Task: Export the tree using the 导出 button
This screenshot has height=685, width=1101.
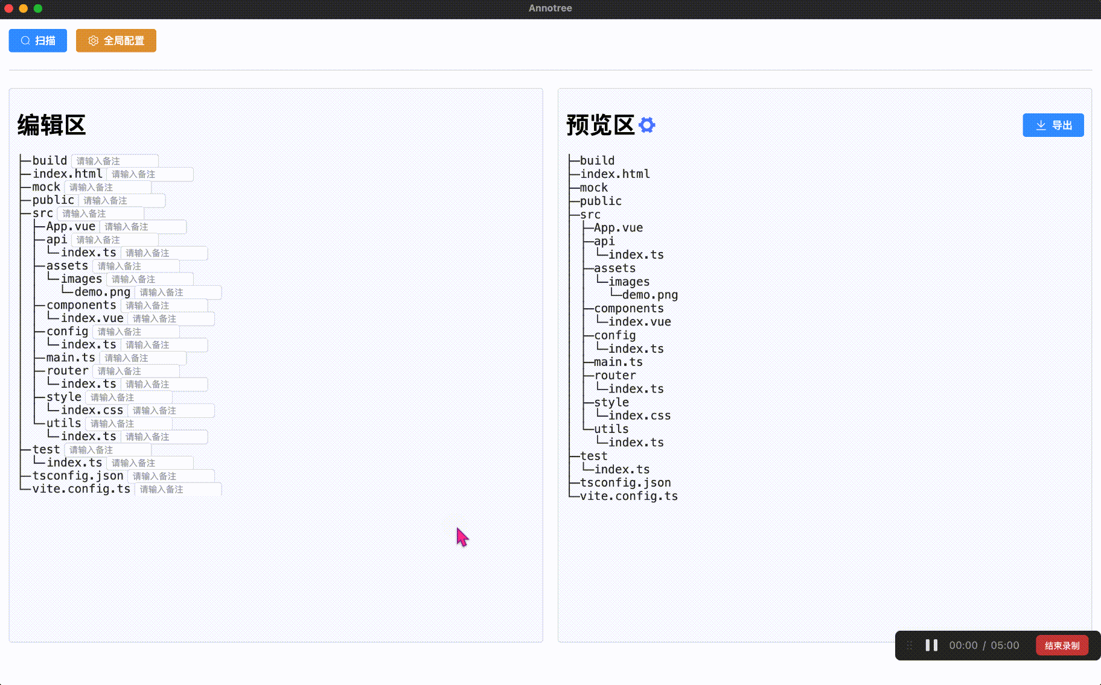Action: pos(1053,125)
